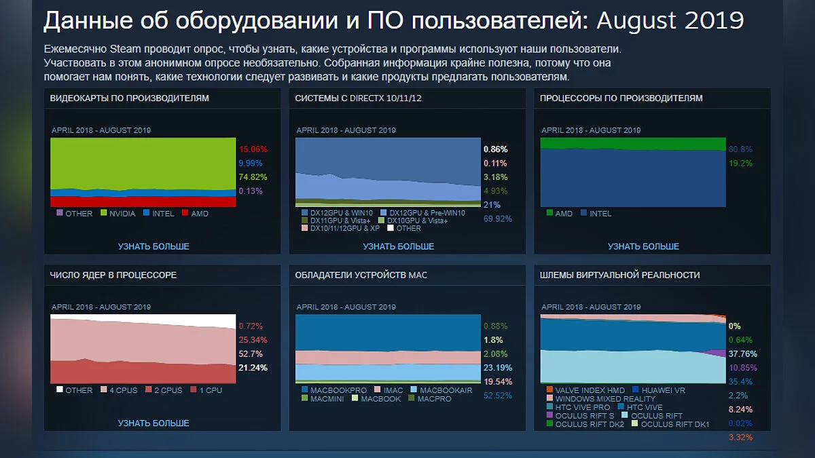Open УЗНАТЬ БОЛЬШЕ under video cards chart

pos(153,246)
